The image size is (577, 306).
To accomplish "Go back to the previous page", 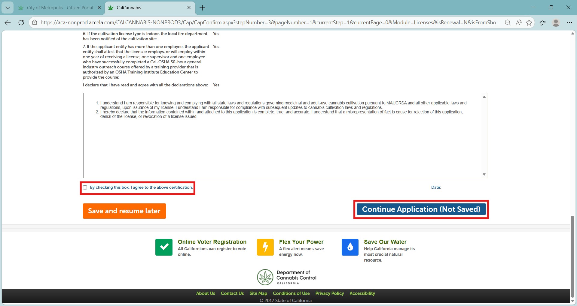I will 8,22.
